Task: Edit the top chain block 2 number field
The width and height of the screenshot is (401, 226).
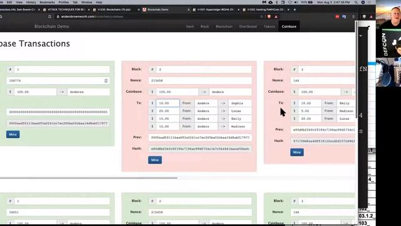Action: click(204, 70)
